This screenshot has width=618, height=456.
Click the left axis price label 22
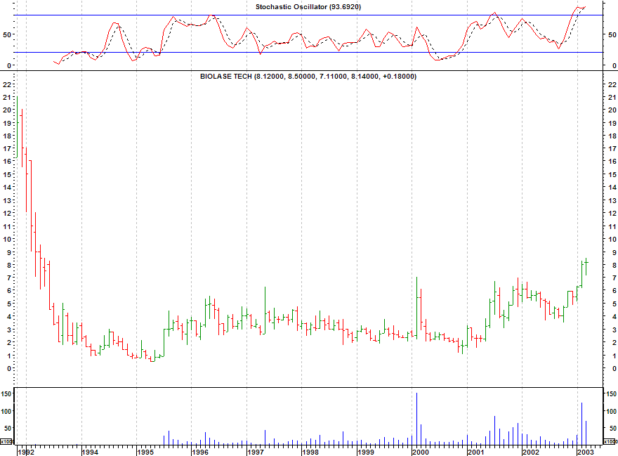(x=7, y=84)
